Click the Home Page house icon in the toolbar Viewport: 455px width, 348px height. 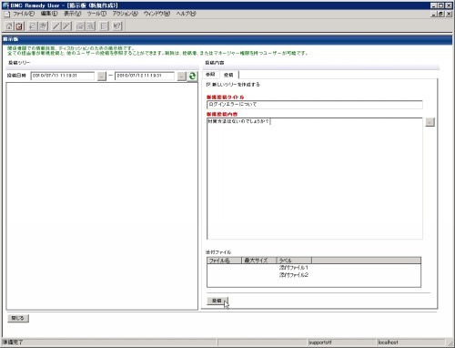pos(9,26)
